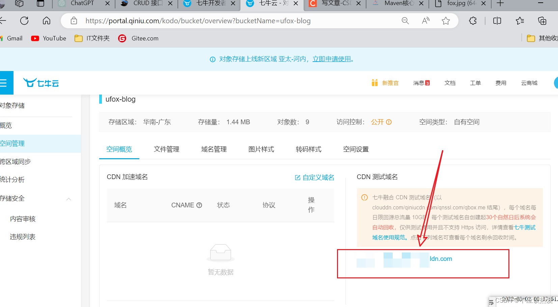Select 内容审核 in the sidebar
The width and height of the screenshot is (558, 307).
[x=23, y=219]
